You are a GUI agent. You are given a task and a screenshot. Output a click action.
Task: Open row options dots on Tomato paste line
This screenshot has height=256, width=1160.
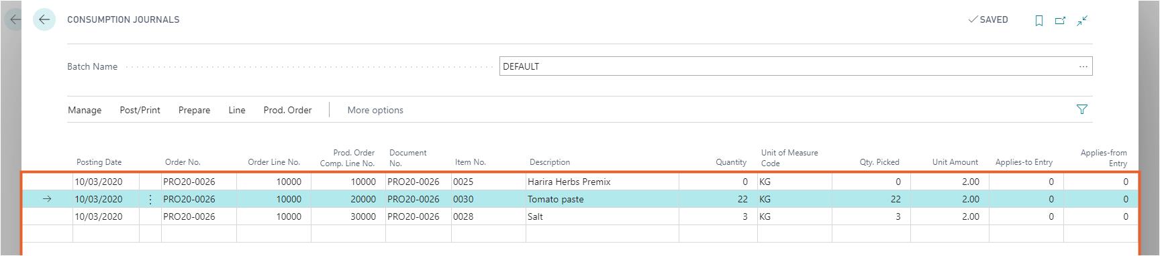pos(150,199)
